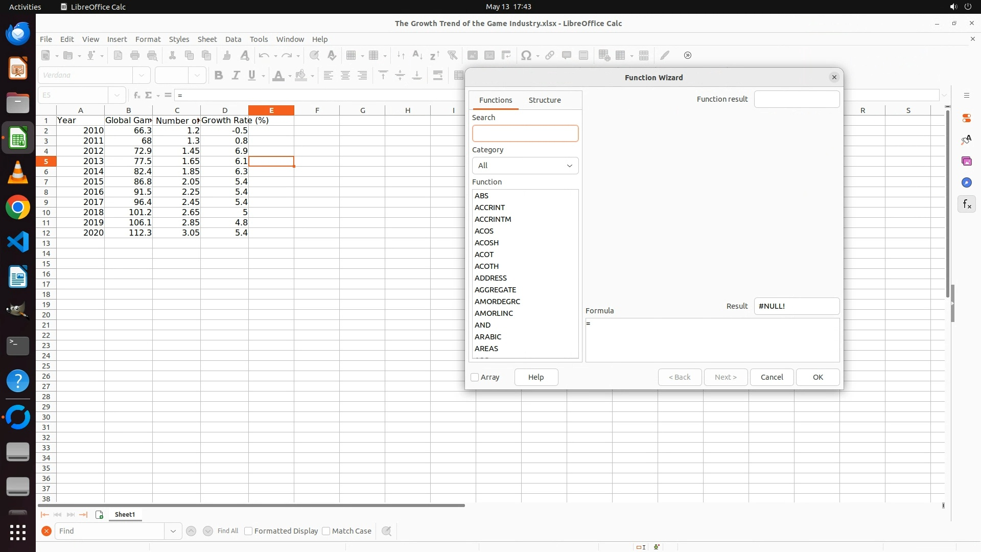Click the Insert Special Character omega icon
981x552 pixels.
pyautogui.click(x=526, y=56)
